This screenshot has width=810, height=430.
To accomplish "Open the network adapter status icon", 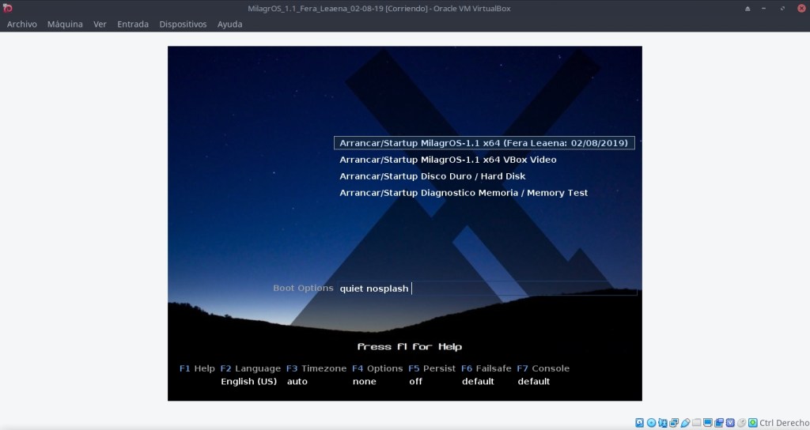I will 662,423.
